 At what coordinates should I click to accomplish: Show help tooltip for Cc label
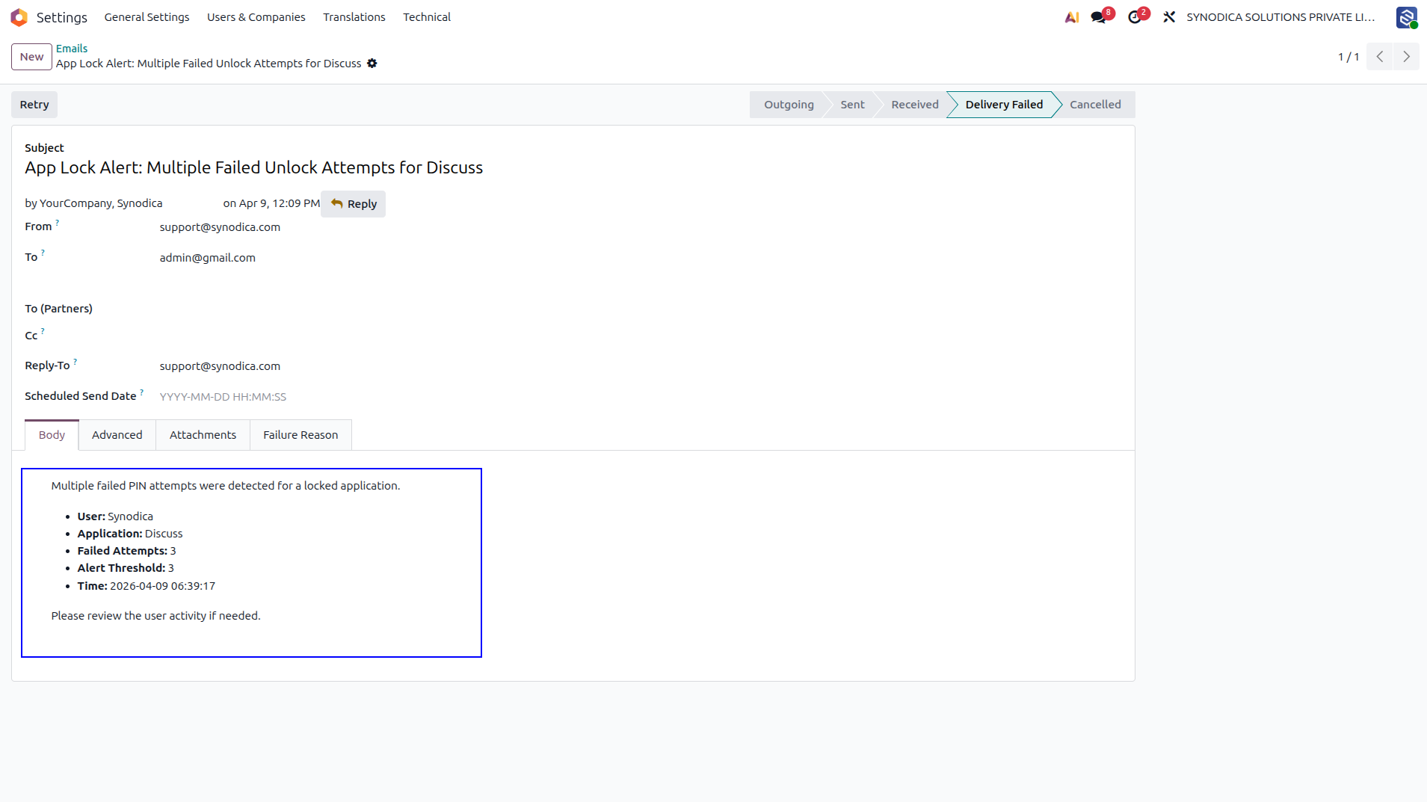coord(43,331)
